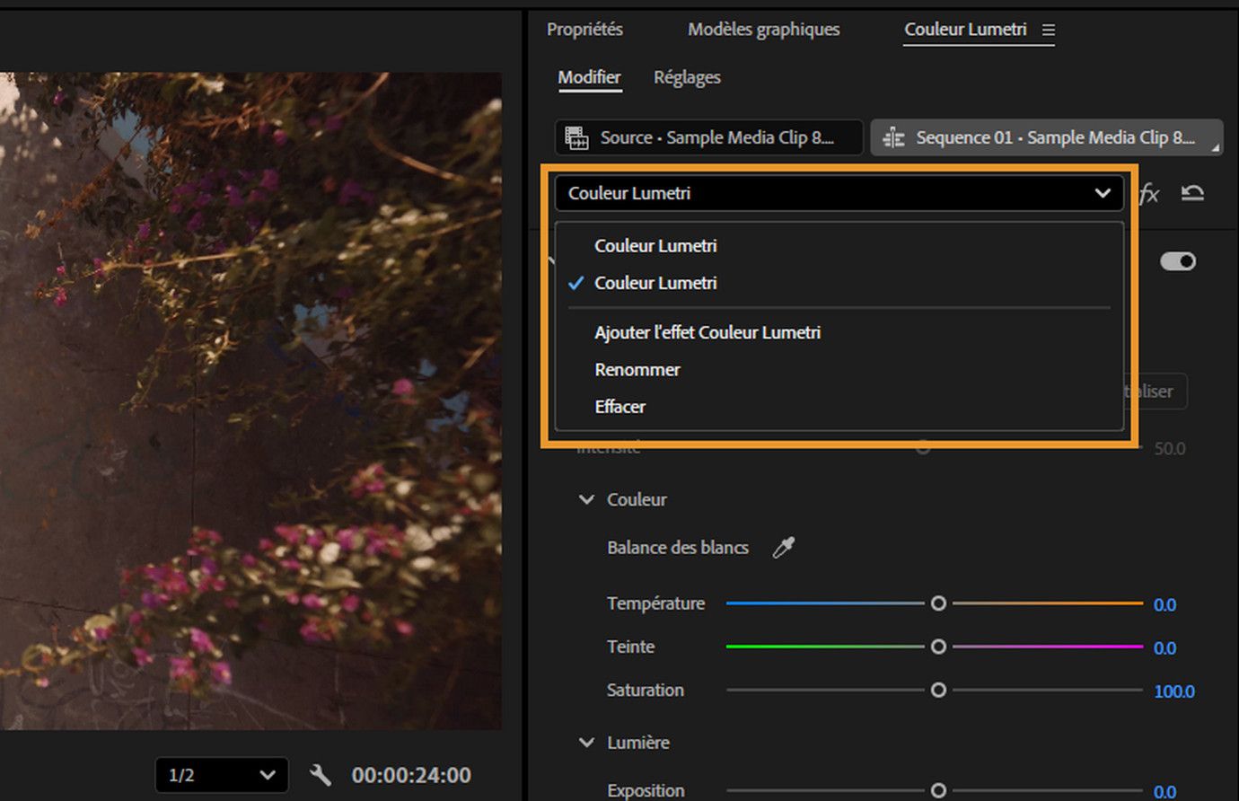This screenshot has width=1239, height=801.
Task: Collapse the Couleur section
Action: pos(587,499)
